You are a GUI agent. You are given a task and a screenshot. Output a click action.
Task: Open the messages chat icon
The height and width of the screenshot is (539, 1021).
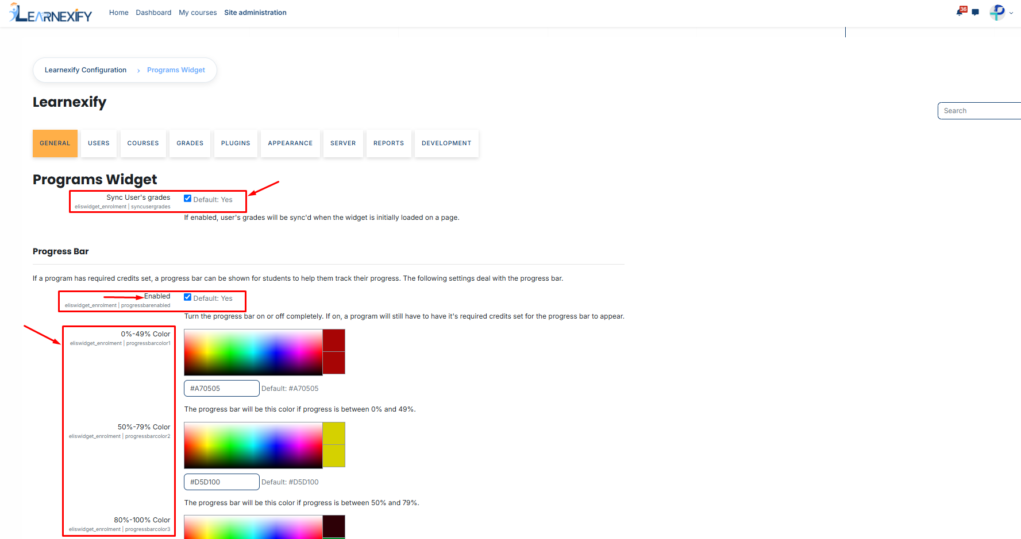975,12
